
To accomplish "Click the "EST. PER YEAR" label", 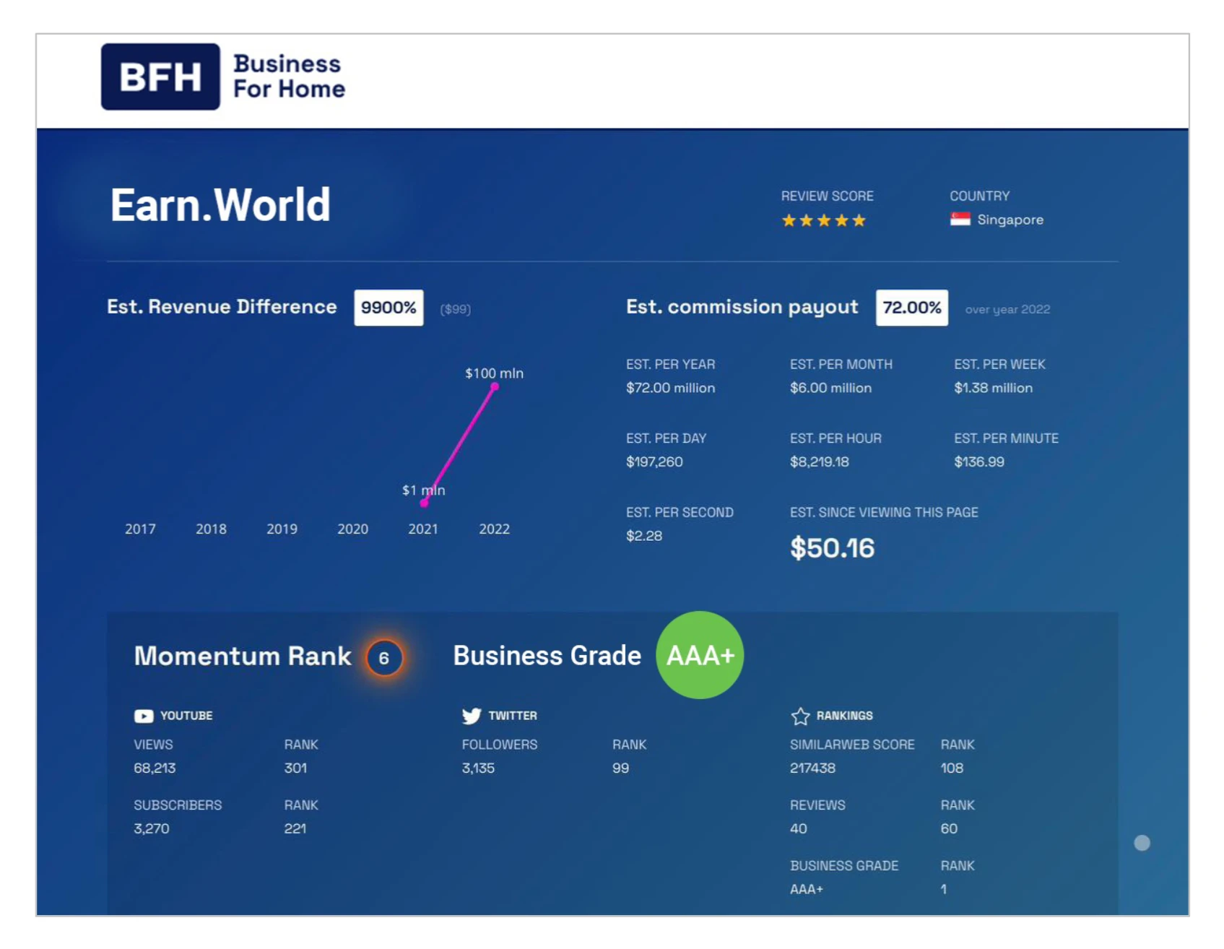I will [670, 364].
